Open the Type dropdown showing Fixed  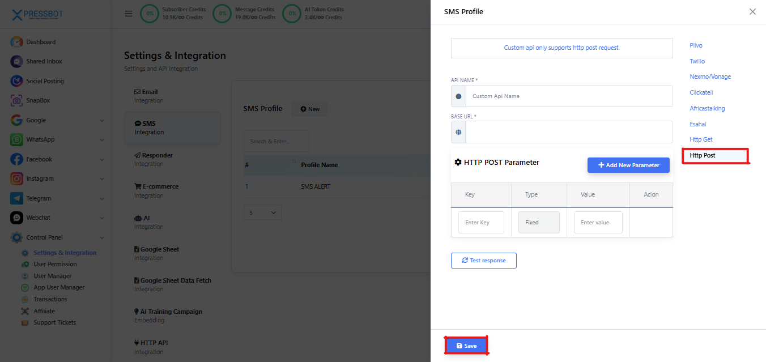[x=539, y=223]
